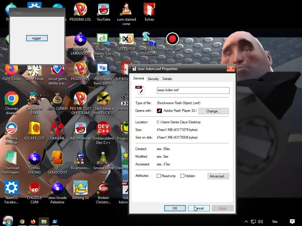This screenshot has height=226, width=302.
Task: Switch to the General tab
Action: [139, 78]
